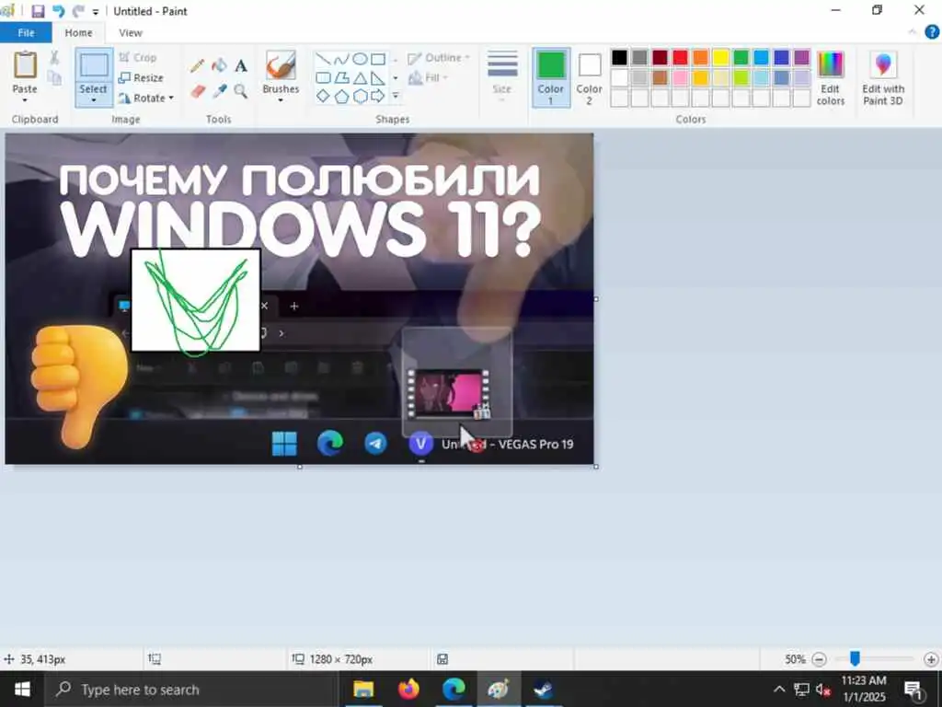Click Zoom out minus button

click(x=819, y=659)
